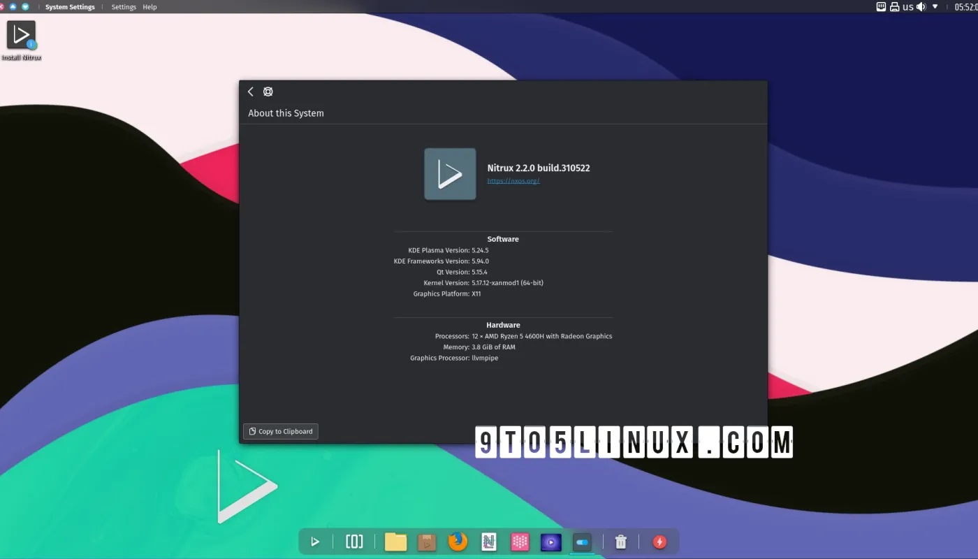Click 'Kernel Version: 5.17.12-xanmod1' row
The image size is (978, 559).
click(x=483, y=283)
